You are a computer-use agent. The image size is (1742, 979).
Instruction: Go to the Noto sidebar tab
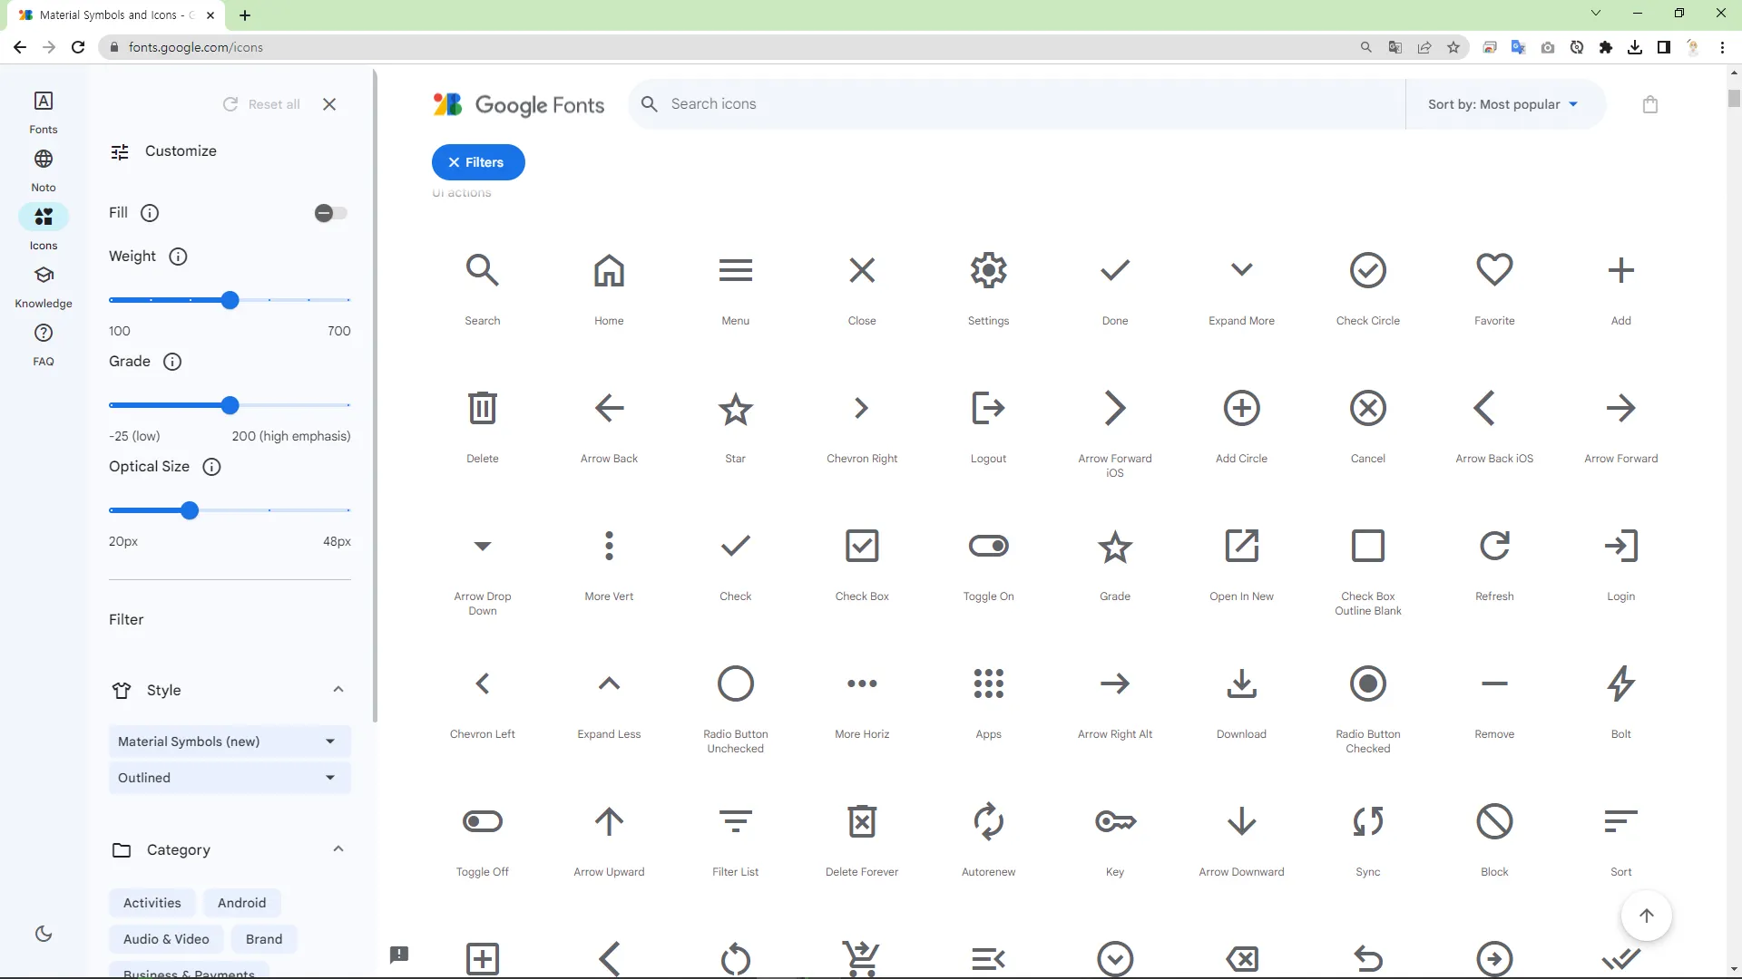point(44,170)
